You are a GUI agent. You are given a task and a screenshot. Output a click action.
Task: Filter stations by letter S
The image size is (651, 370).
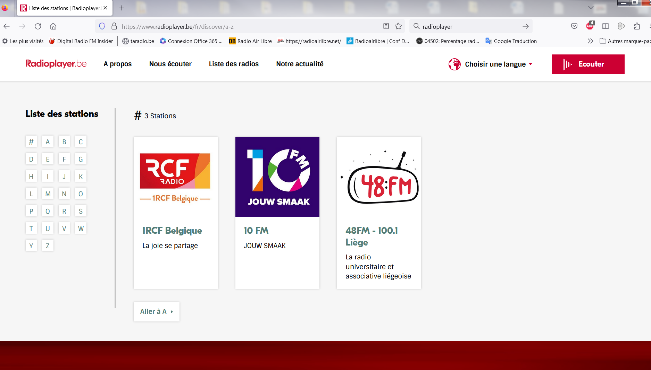click(x=81, y=211)
